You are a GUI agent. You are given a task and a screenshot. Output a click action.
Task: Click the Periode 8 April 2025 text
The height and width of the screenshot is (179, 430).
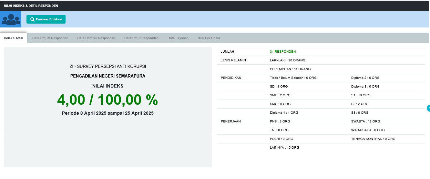108,113
